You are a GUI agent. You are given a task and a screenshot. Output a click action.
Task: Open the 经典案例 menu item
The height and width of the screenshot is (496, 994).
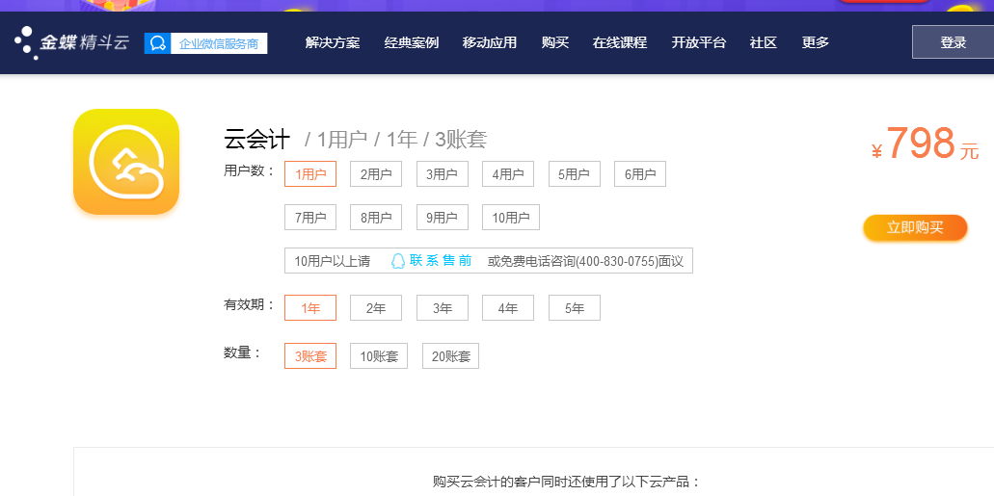tap(412, 43)
